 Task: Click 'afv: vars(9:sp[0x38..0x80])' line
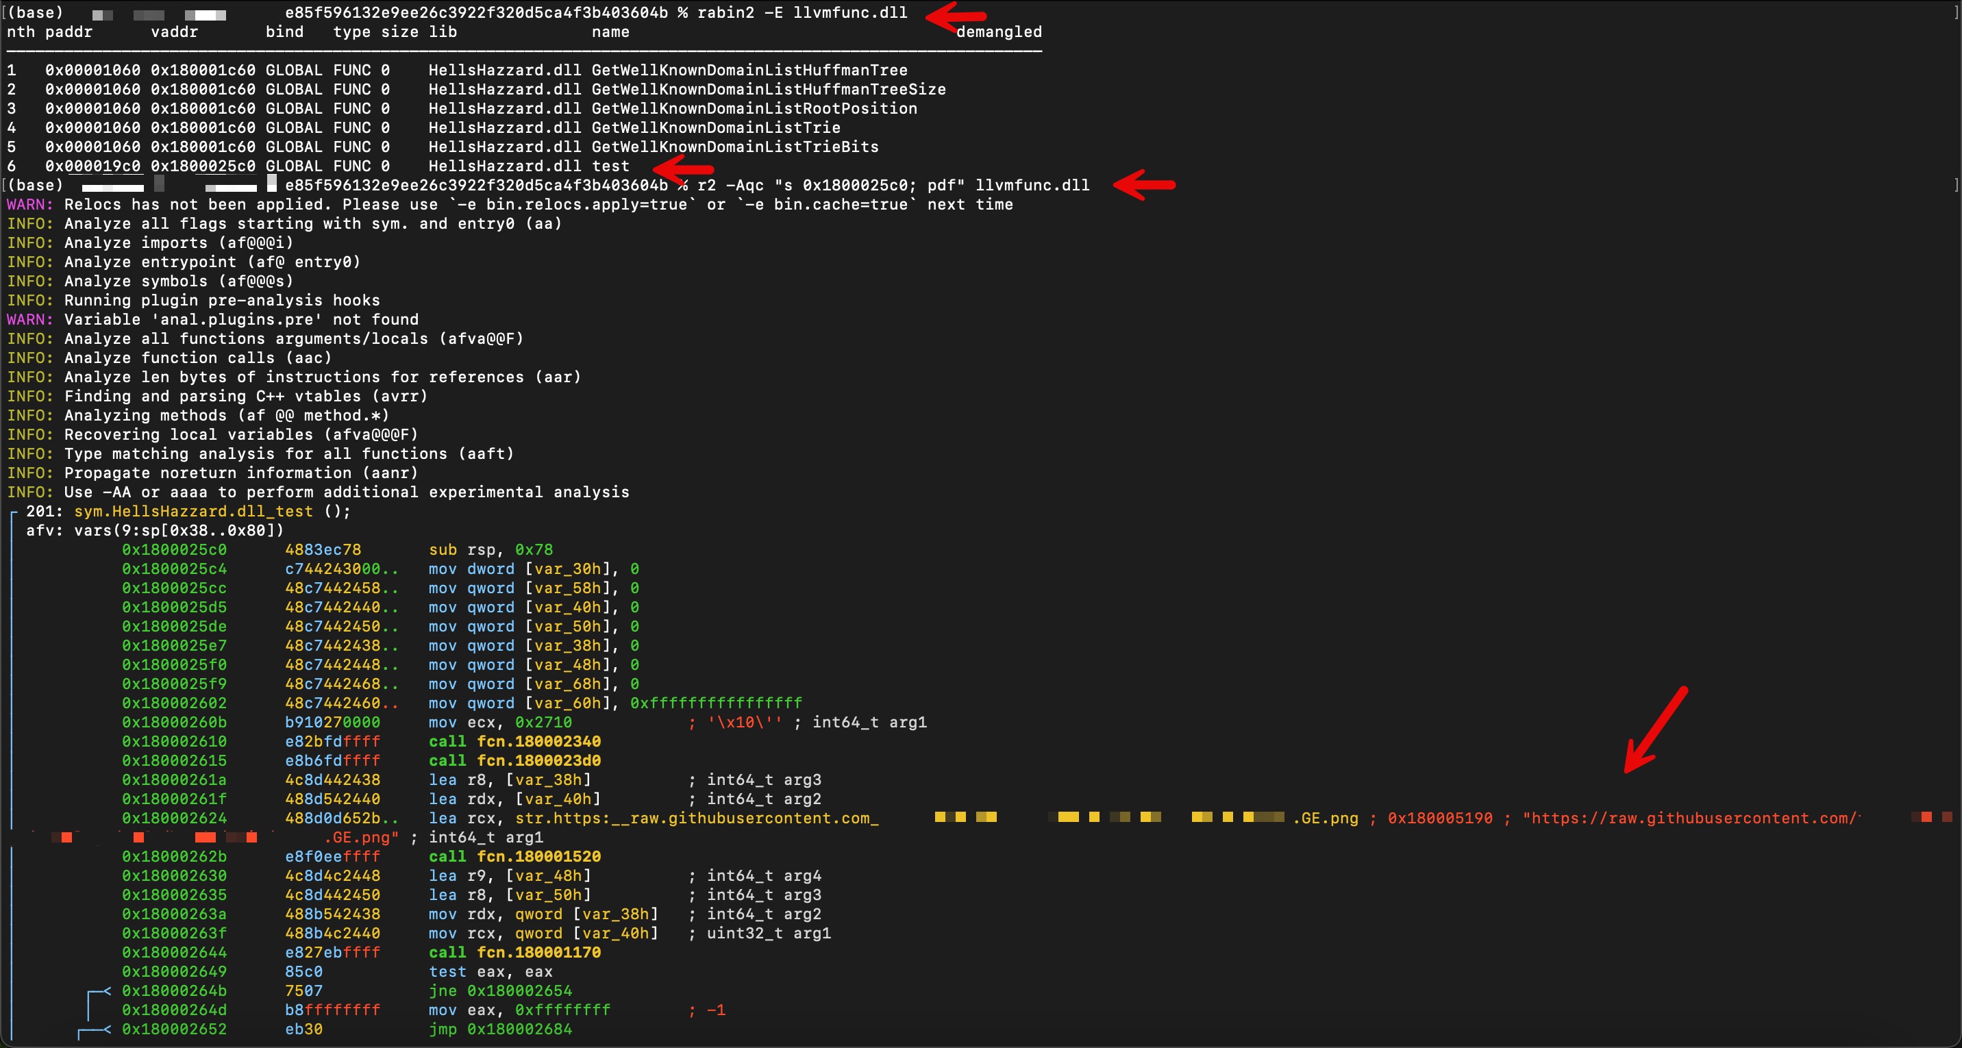coord(155,530)
